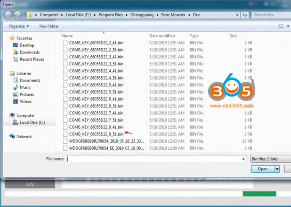Expand the File name history dropdown

pyautogui.click(x=243, y=159)
